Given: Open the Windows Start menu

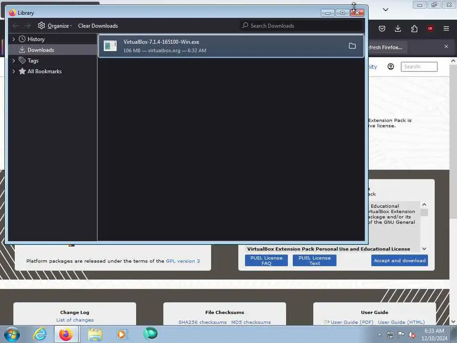Looking at the screenshot, I should 12,334.
